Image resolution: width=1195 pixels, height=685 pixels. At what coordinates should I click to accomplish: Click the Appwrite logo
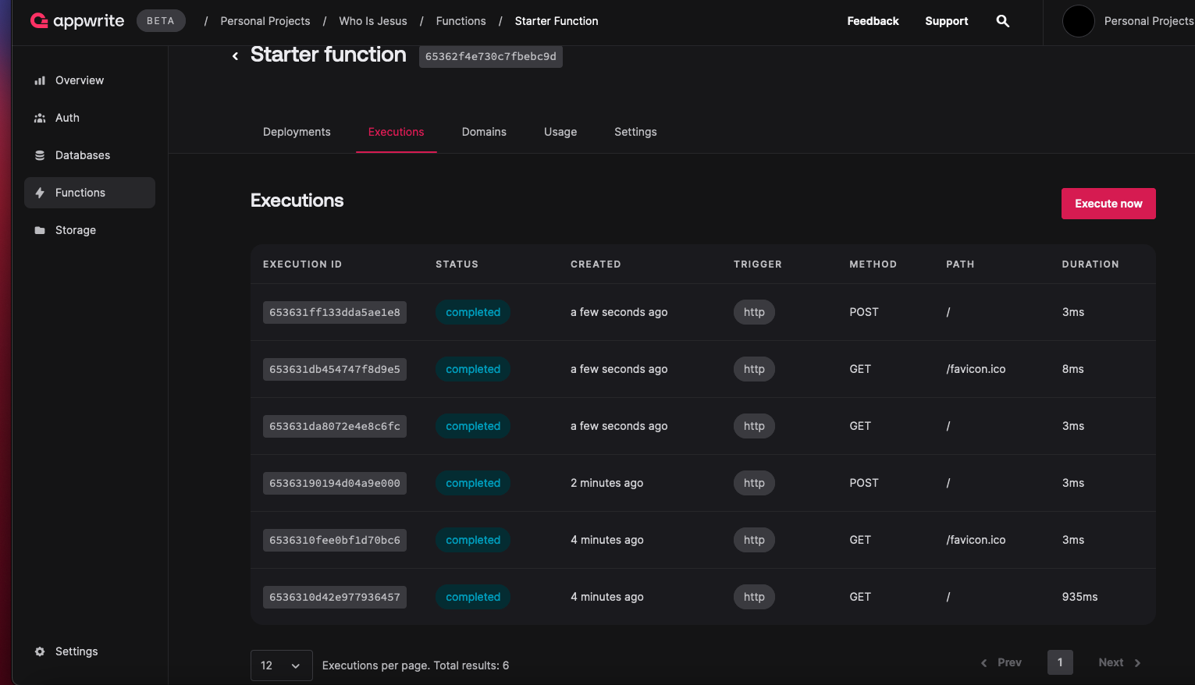tap(76, 21)
